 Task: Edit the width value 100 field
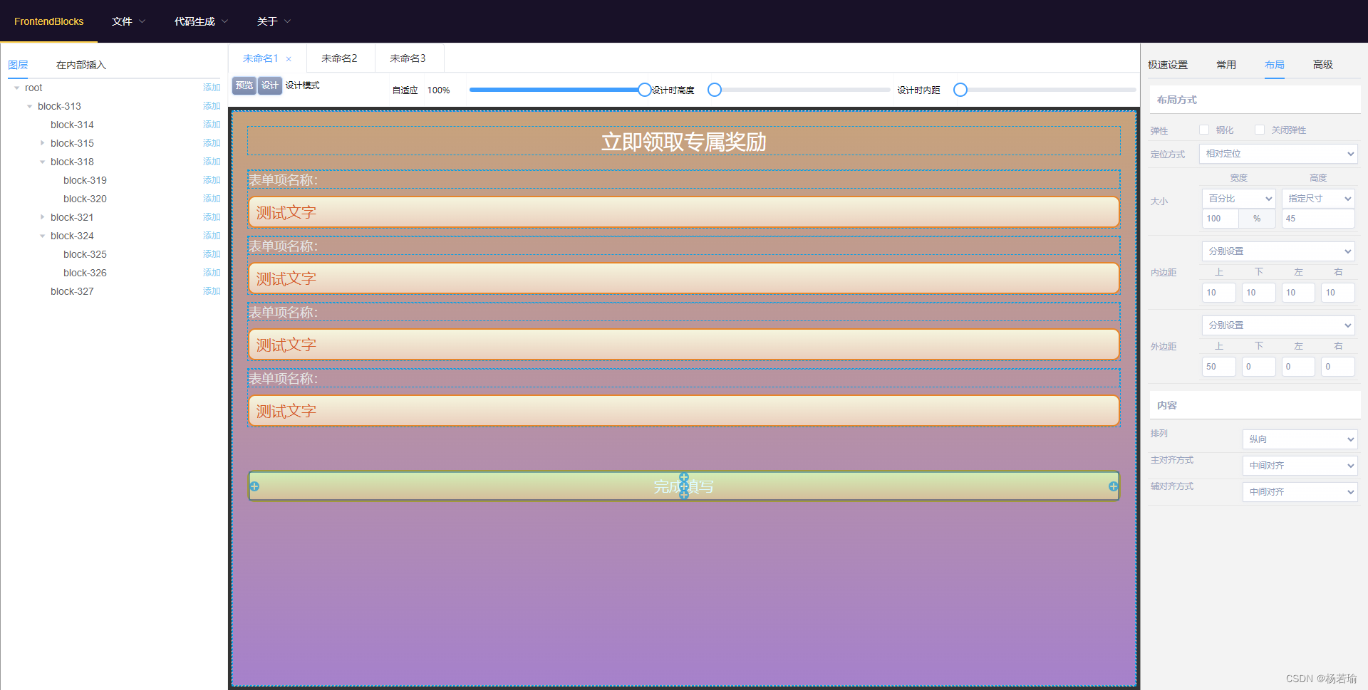coord(1221,219)
